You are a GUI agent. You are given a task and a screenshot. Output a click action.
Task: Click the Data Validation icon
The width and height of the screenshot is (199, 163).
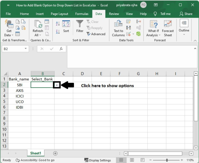128,34
